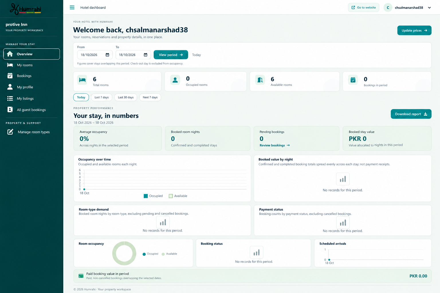Click the 'PKR 0' booked stay value
Screen dimensions: 440x293
coord(357,139)
